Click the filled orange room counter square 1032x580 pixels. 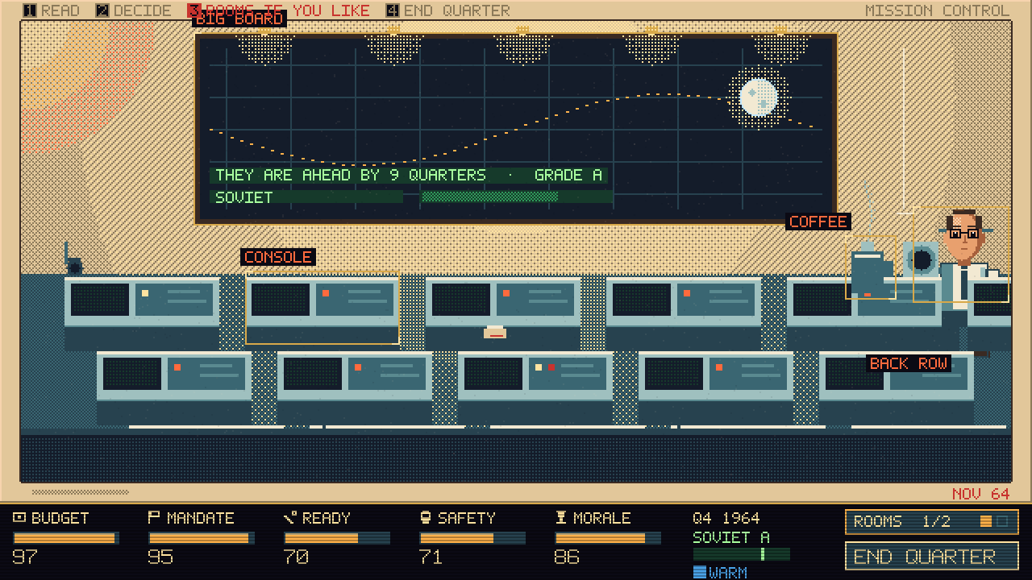[x=985, y=522]
